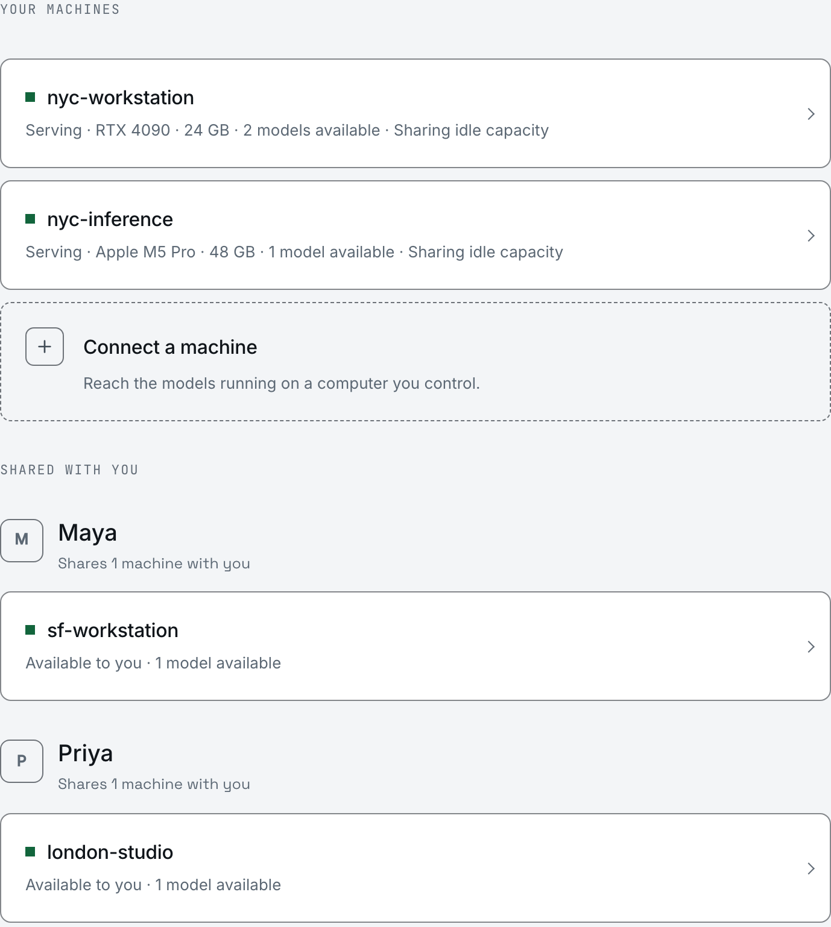Click the Apple M5 Pro serving status line
Screen dimensions: 831x927
[294, 252]
